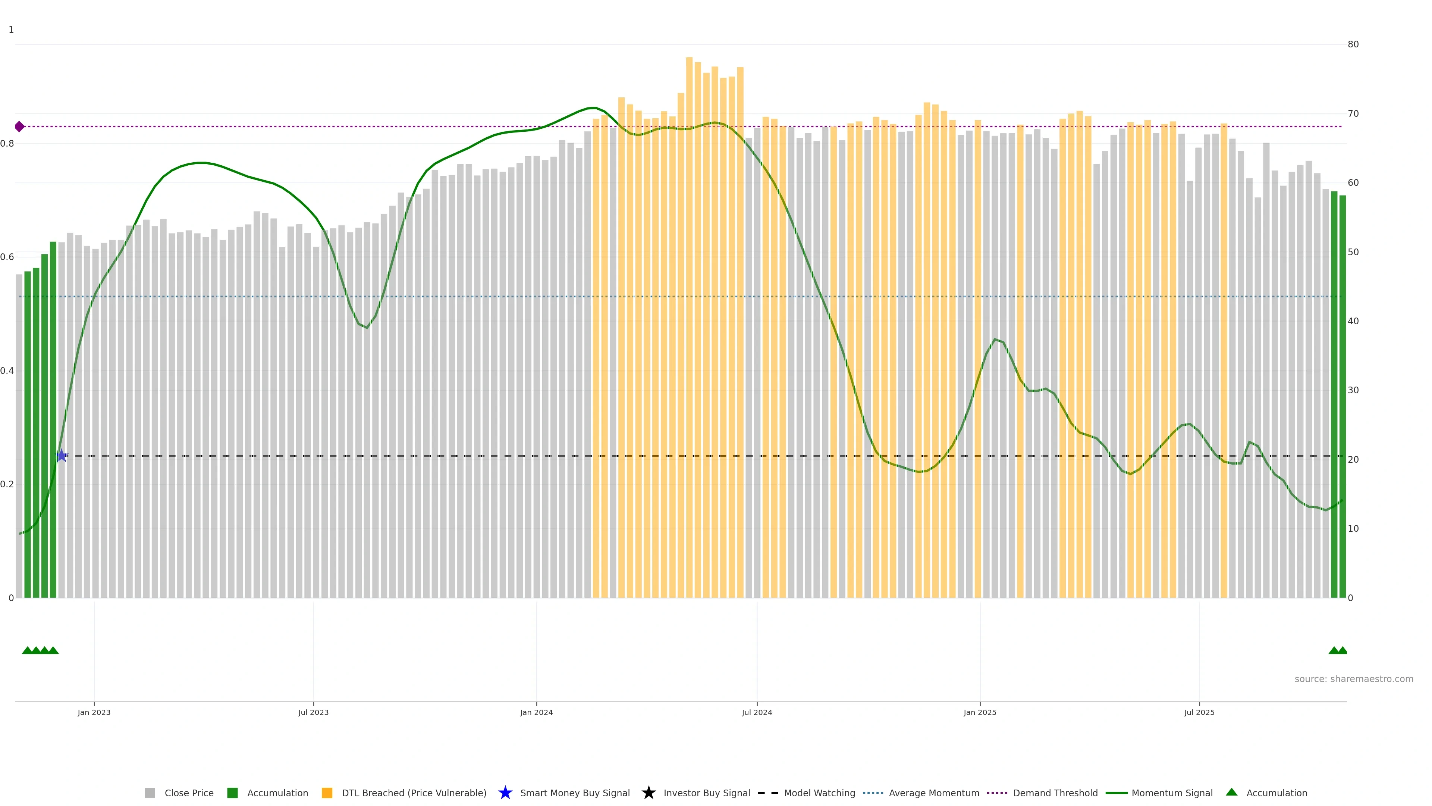Click the black Investor Buy Signal star icon
Viewport: 1432px width, 806px height.
(x=648, y=793)
